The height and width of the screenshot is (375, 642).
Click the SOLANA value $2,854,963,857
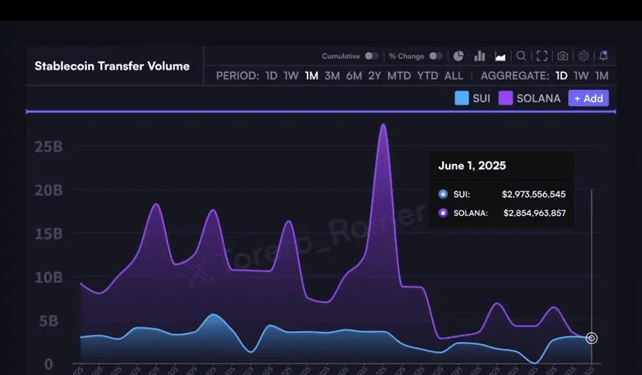tap(534, 213)
